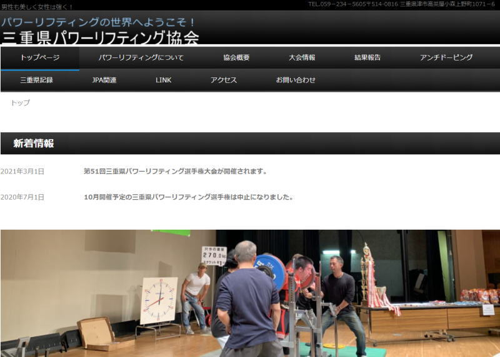Open the 第51回三重県パワーリフティング選手権大会 news item

click(x=176, y=171)
